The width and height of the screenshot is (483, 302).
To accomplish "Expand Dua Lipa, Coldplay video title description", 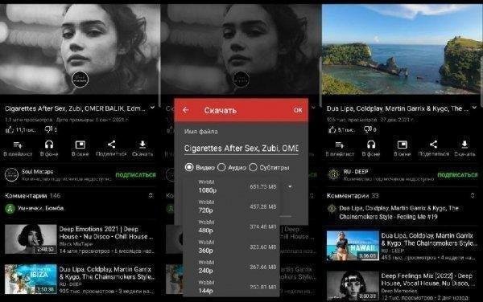I will pos(474,108).
